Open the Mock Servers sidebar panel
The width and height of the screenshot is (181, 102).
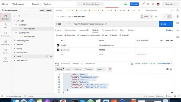(x=6, y=43)
